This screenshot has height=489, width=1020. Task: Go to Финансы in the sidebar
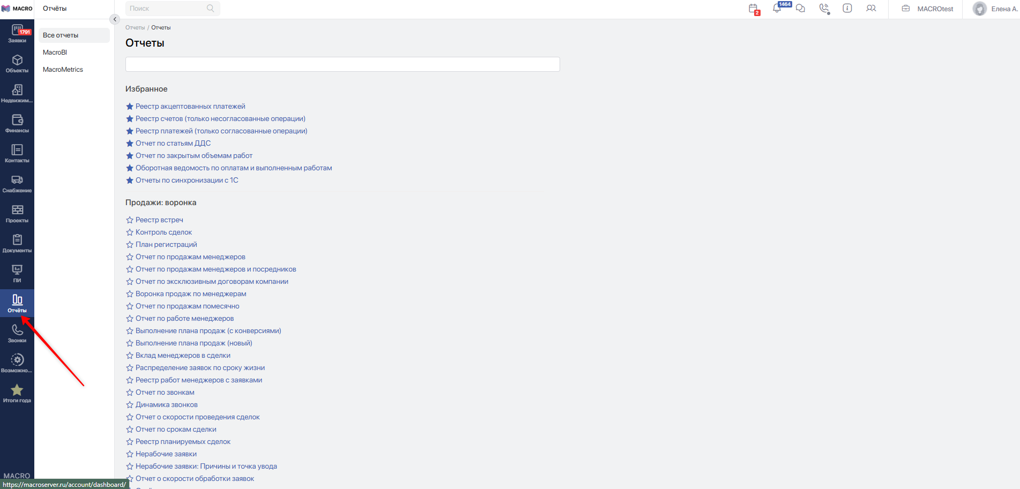coord(17,124)
